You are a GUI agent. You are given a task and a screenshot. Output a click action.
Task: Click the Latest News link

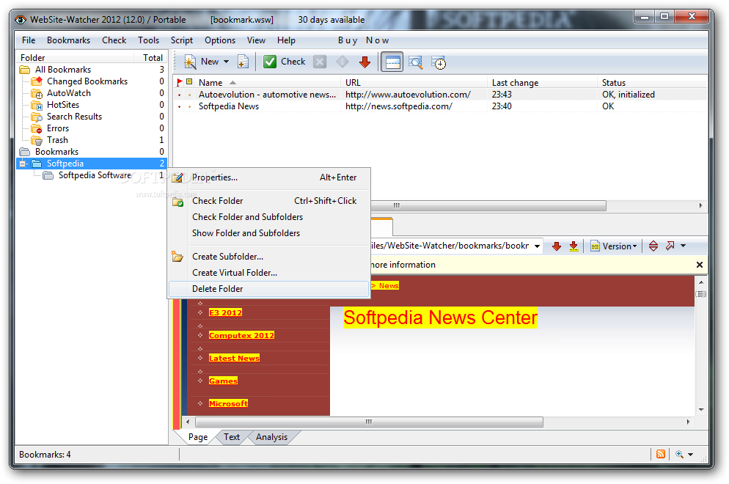235,359
